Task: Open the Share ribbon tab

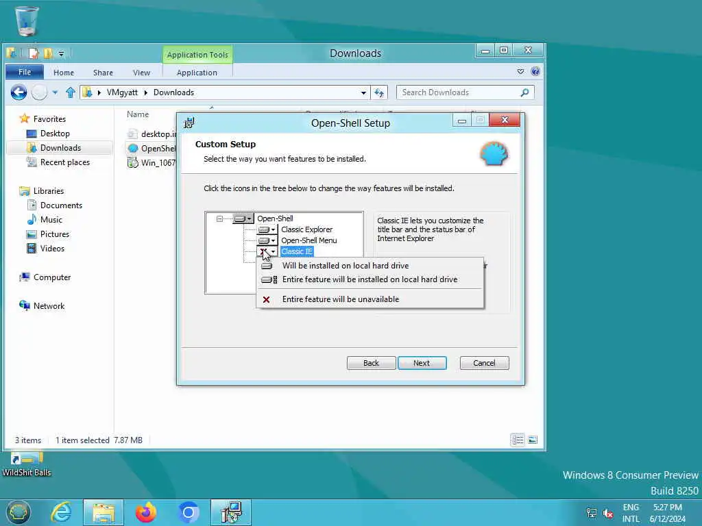Action: click(x=103, y=73)
